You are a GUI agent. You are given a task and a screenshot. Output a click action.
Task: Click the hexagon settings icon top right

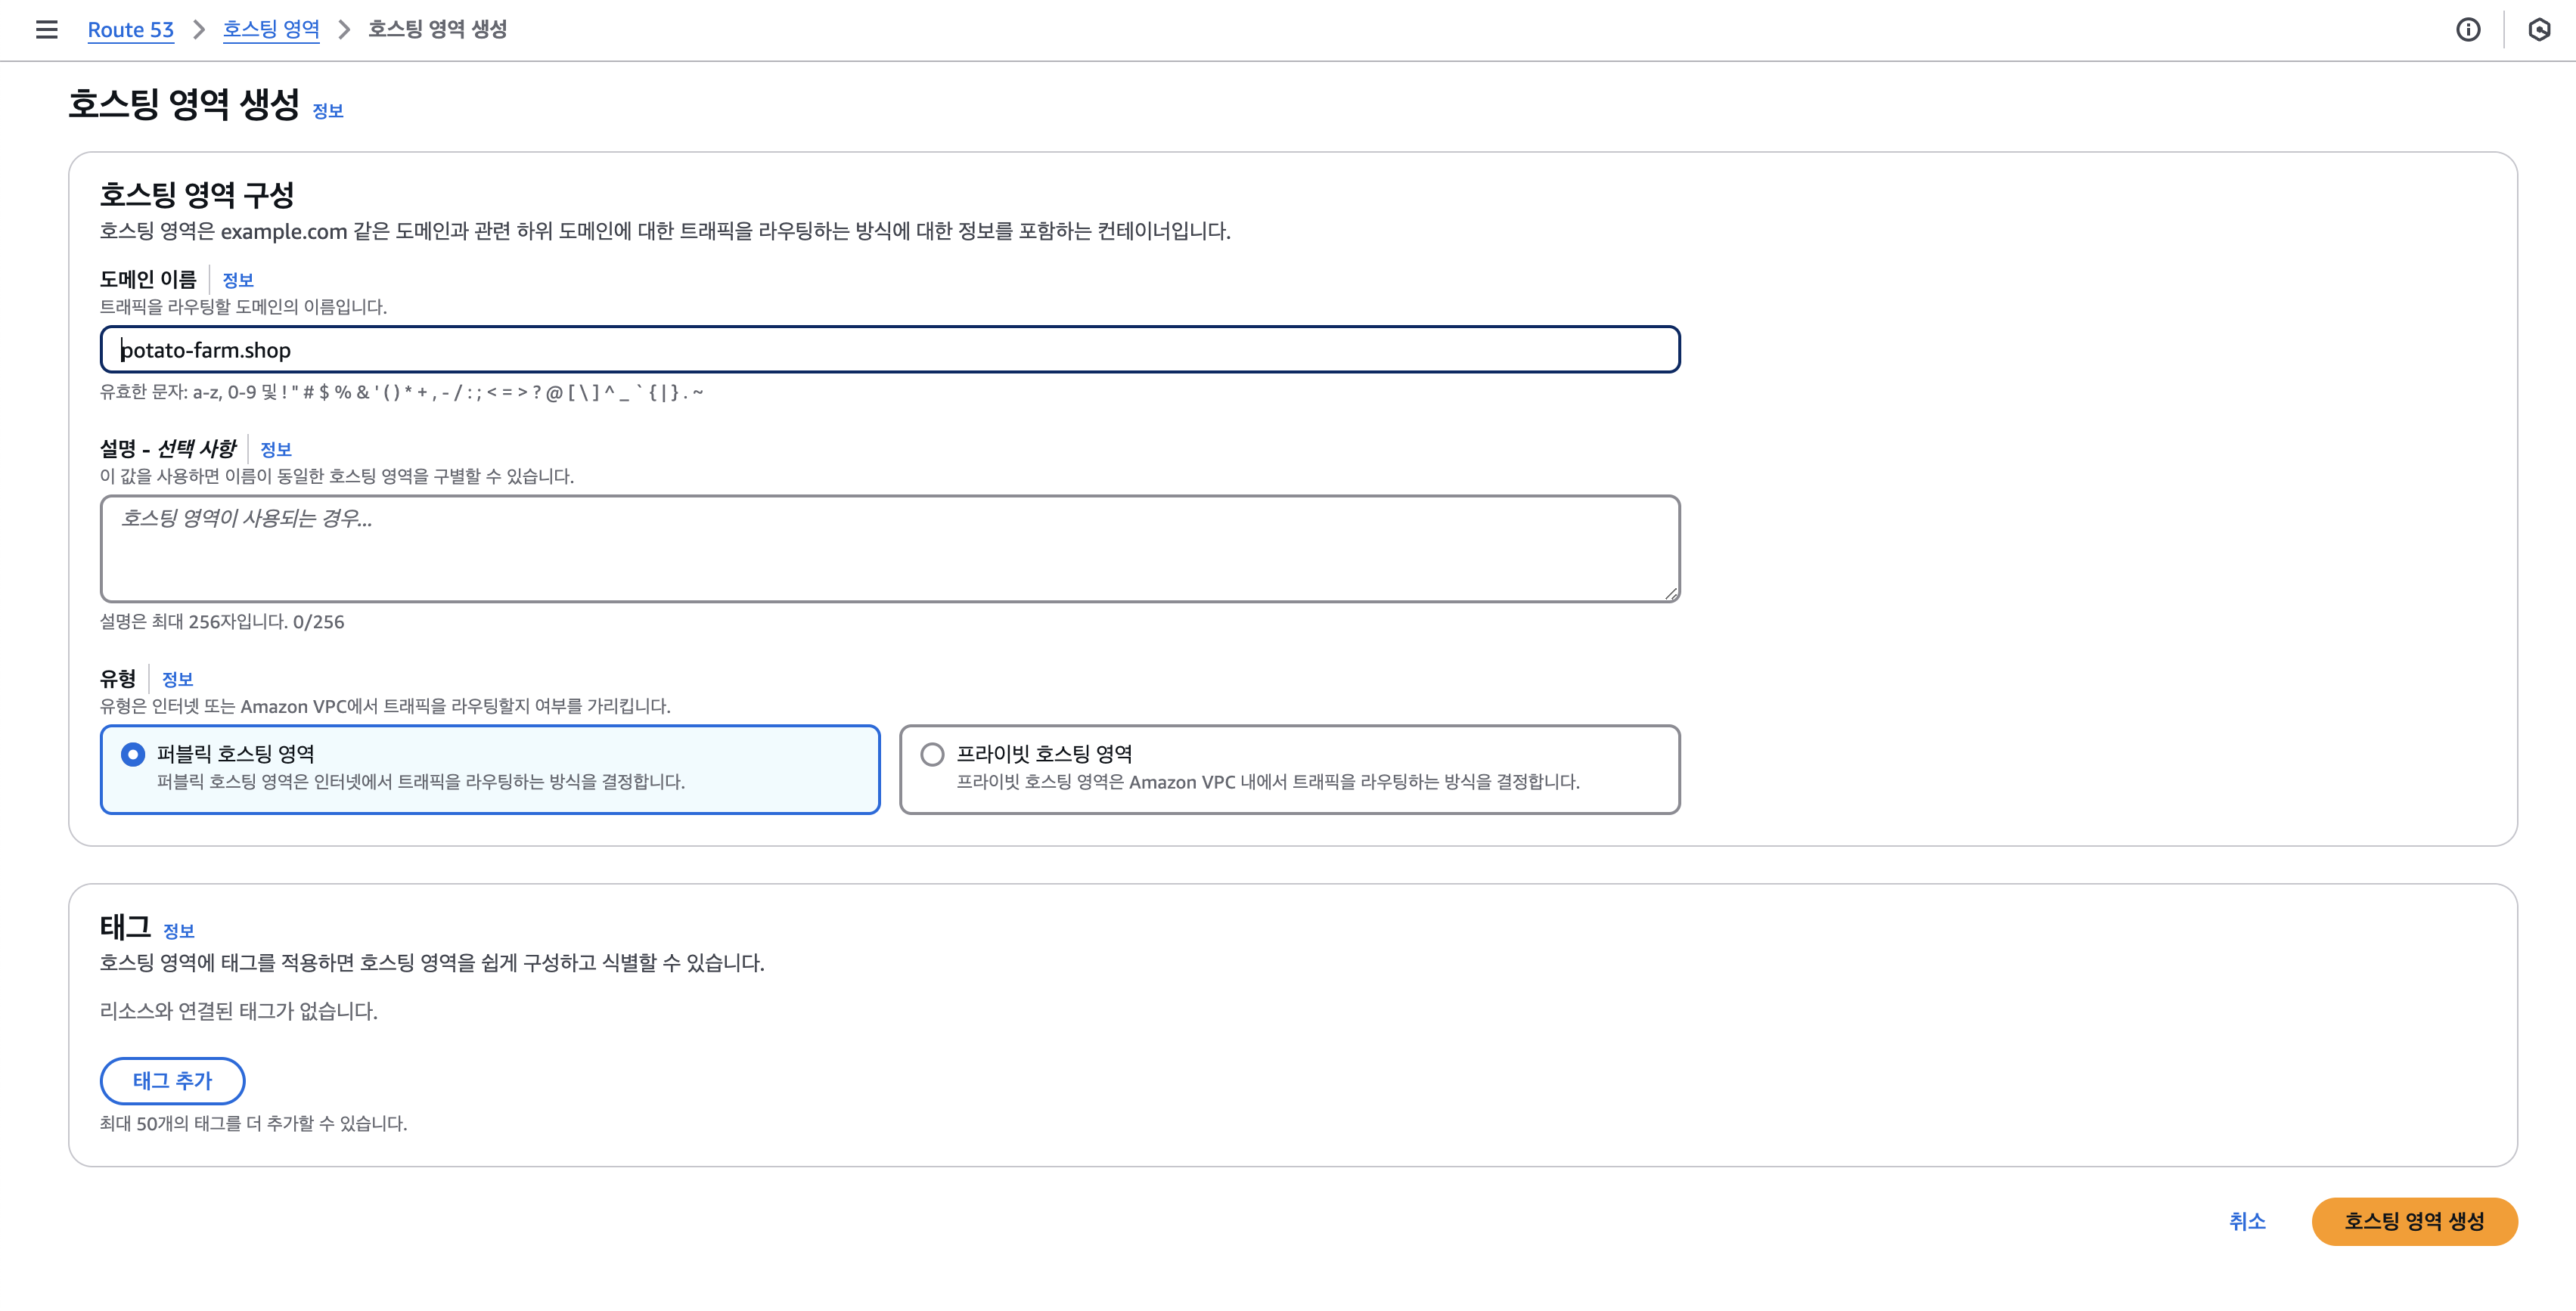2538,29
